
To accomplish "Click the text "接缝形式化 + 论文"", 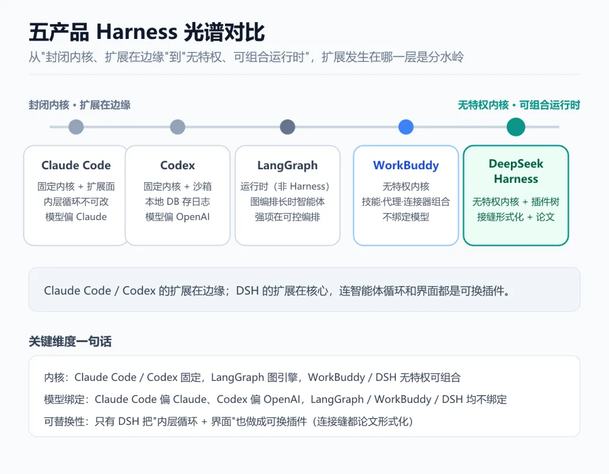I will pyautogui.click(x=516, y=217).
